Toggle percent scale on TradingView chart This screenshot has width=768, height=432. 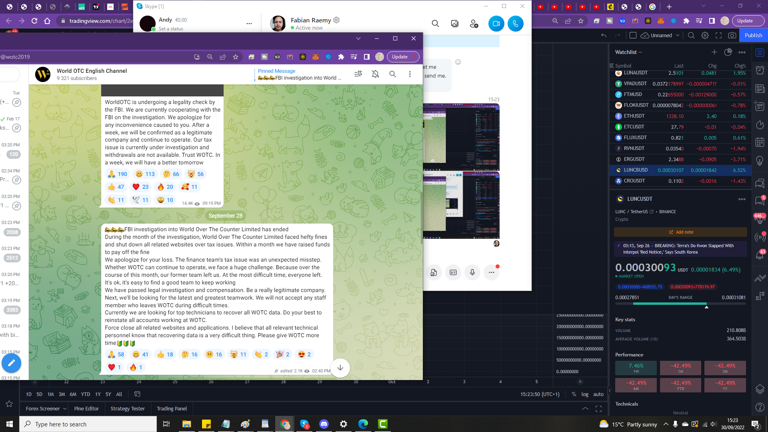point(574,394)
